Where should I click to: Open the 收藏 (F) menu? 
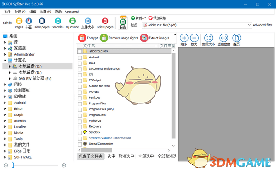45,12
